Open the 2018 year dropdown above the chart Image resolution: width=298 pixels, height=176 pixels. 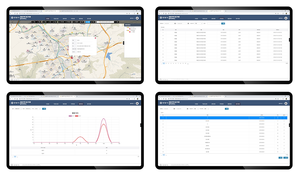pos(37,109)
